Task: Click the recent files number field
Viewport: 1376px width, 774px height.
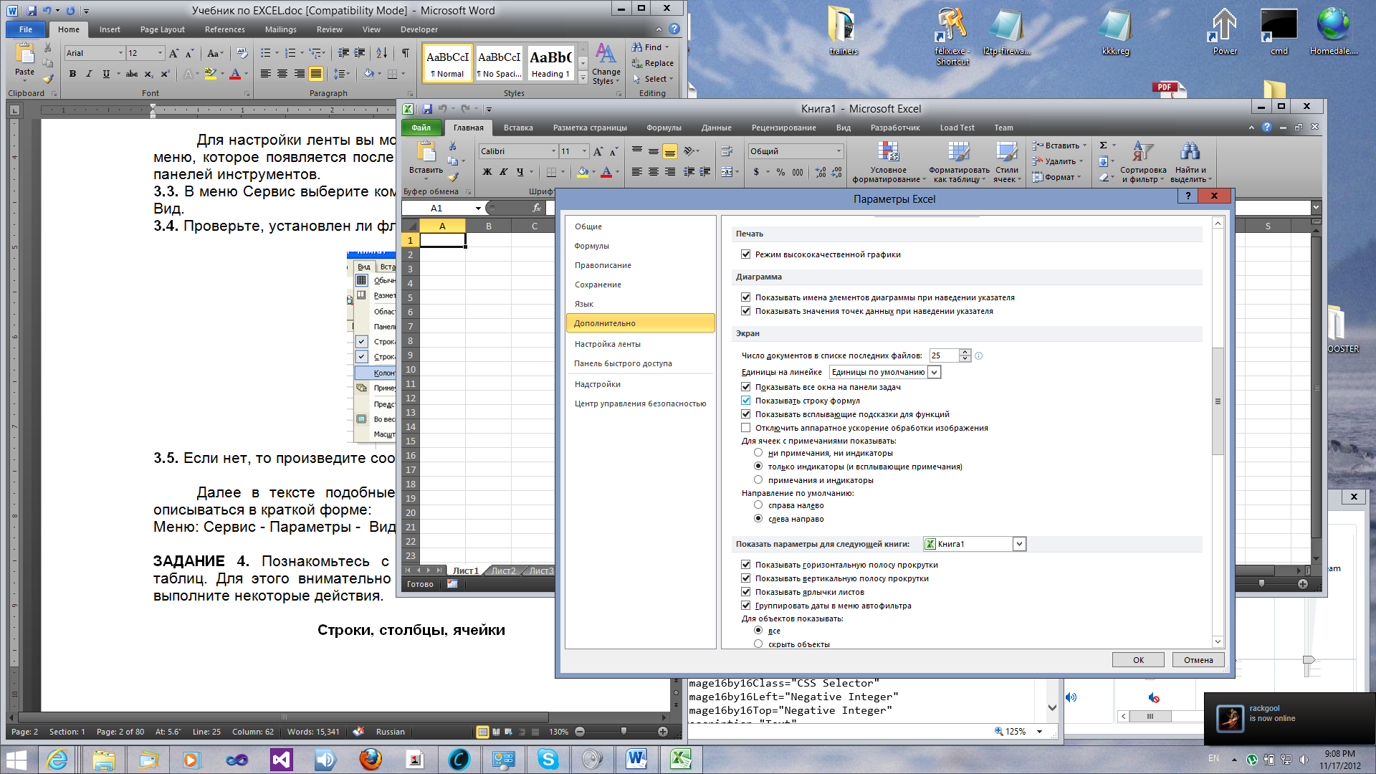Action: (944, 355)
